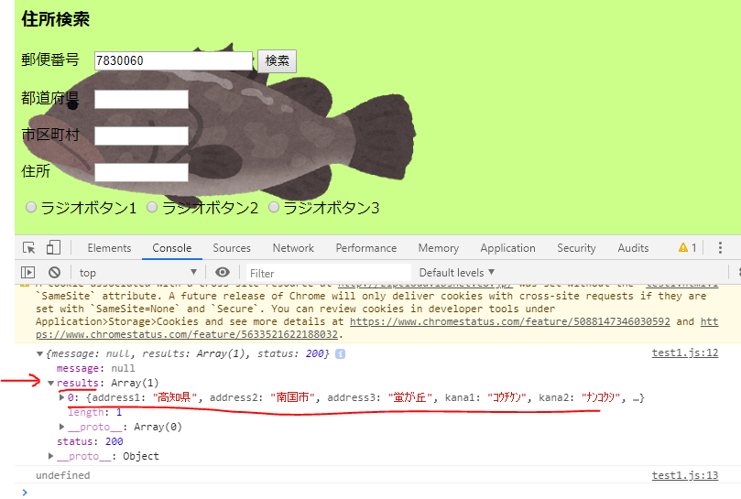Select radio button ラジオボタン1
The image size is (741, 499).
pyautogui.click(x=31, y=207)
